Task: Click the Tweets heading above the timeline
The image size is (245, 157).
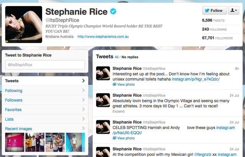Action: [105, 56]
